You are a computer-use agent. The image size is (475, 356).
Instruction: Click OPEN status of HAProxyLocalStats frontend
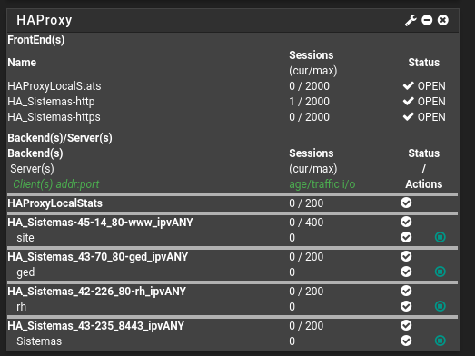tap(424, 86)
